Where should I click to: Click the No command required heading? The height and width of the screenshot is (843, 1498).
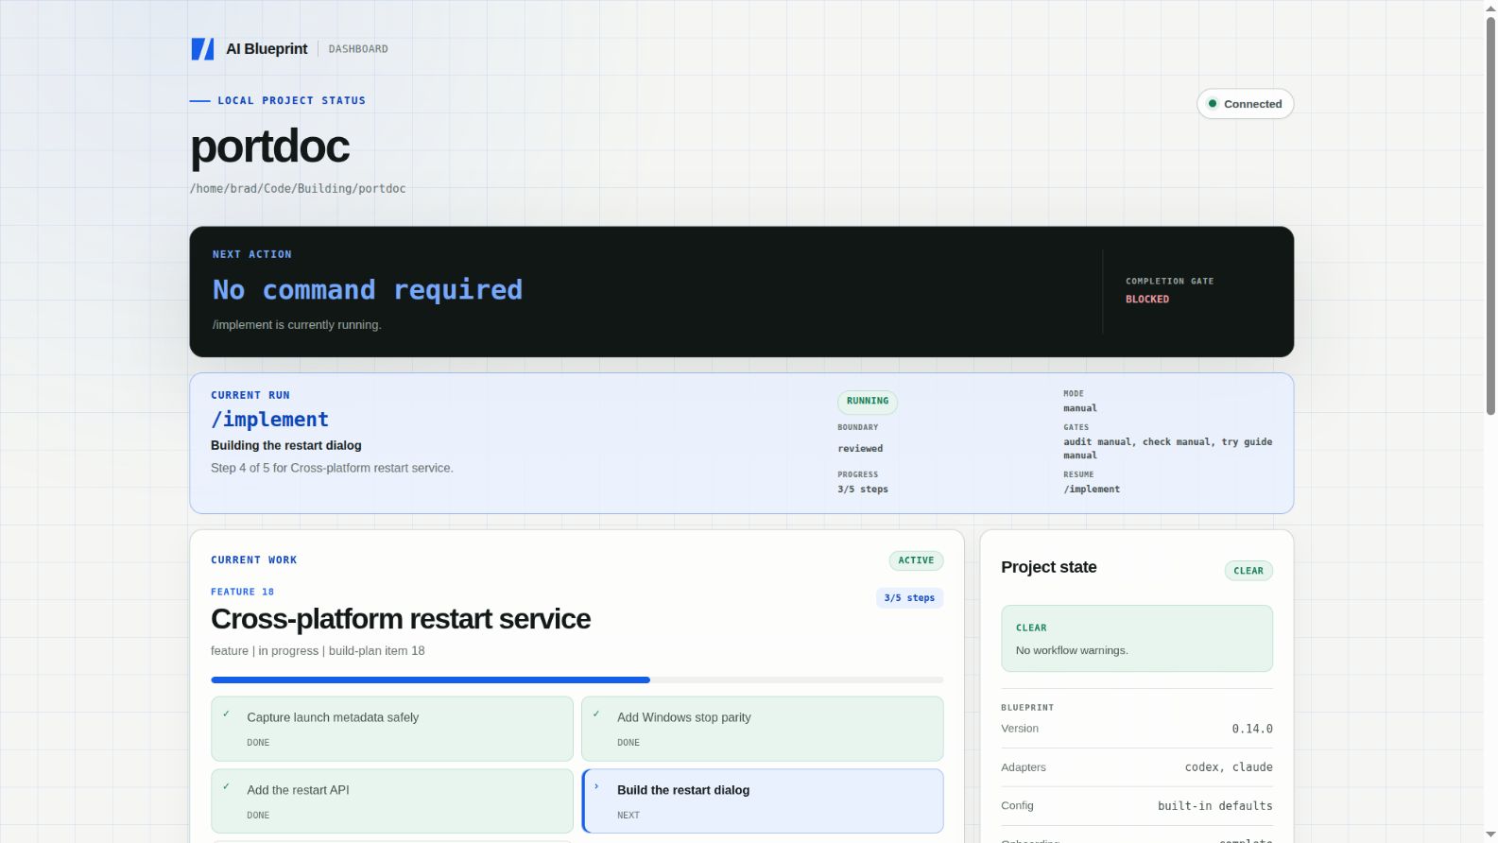point(368,290)
